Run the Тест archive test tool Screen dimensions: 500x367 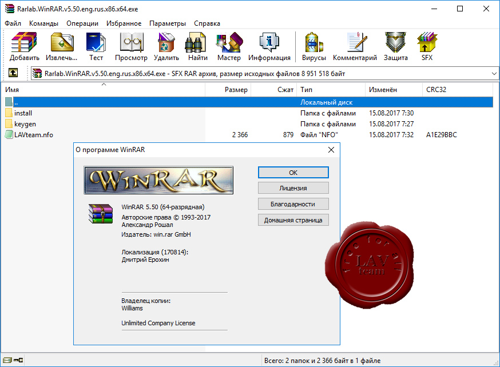click(x=96, y=46)
